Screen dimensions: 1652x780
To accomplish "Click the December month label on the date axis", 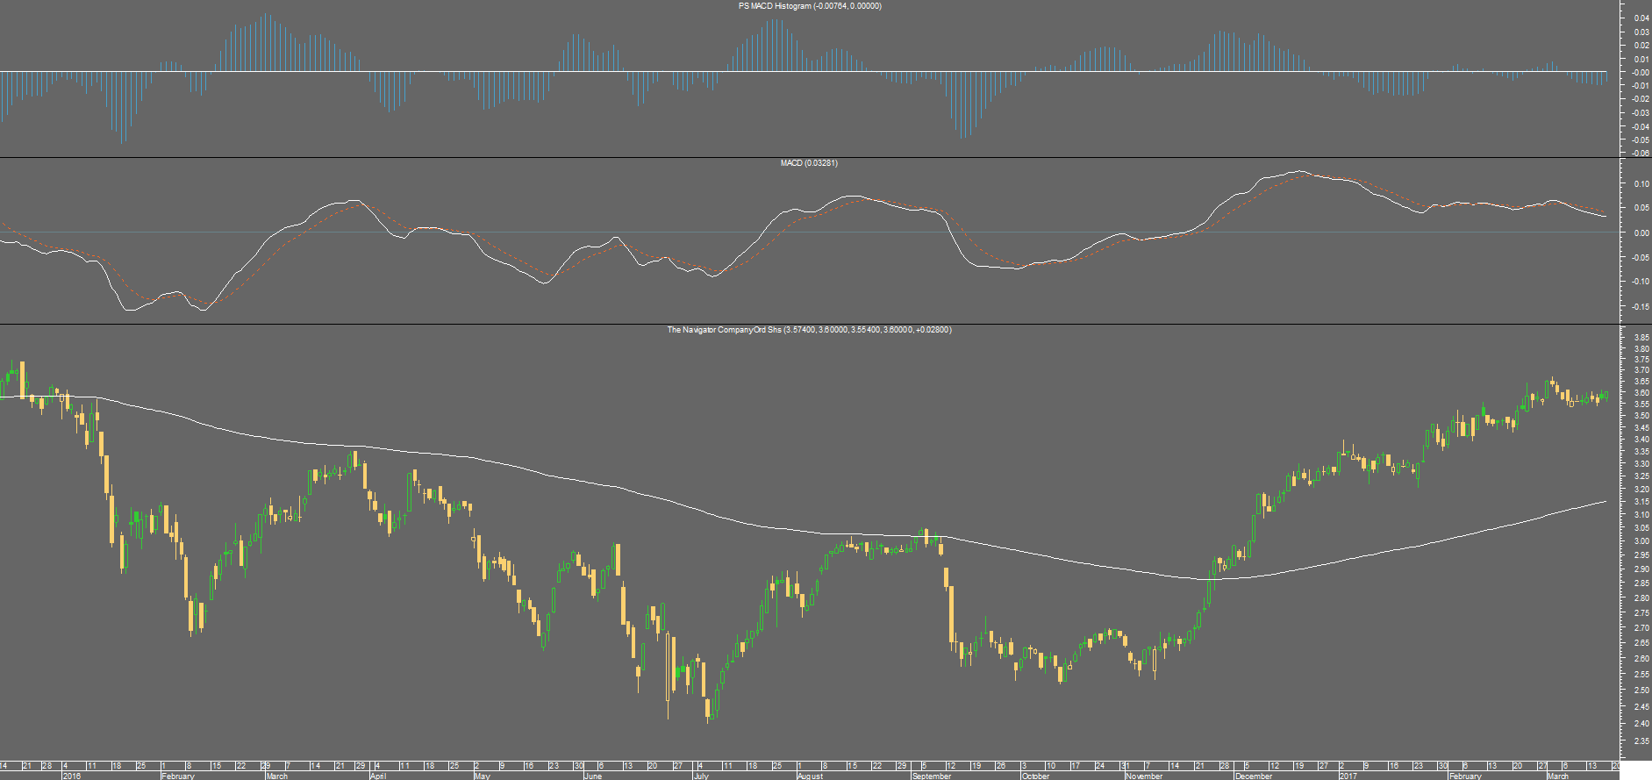I will point(1254,776).
